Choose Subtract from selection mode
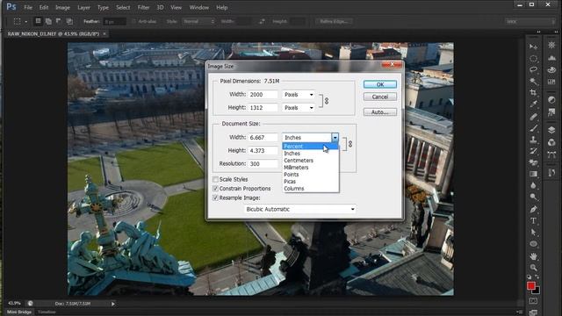The width and height of the screenshot is (562, 316). coord(59,21)
